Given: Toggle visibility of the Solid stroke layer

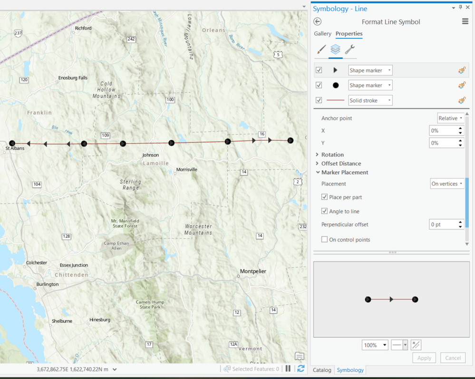Looking at the screenshot, I should [x=319, y=100].
